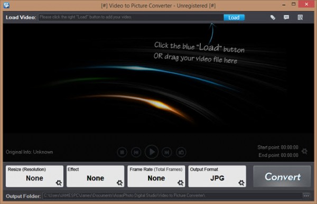This screenshot has height=204, width=317.
Task: Click the blue Load button
Action: (x=234, y=17)
